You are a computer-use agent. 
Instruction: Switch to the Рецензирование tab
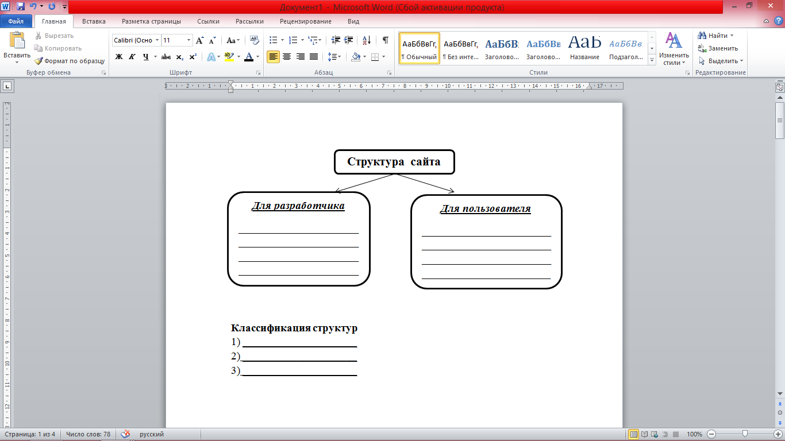(x=306, y=21)
